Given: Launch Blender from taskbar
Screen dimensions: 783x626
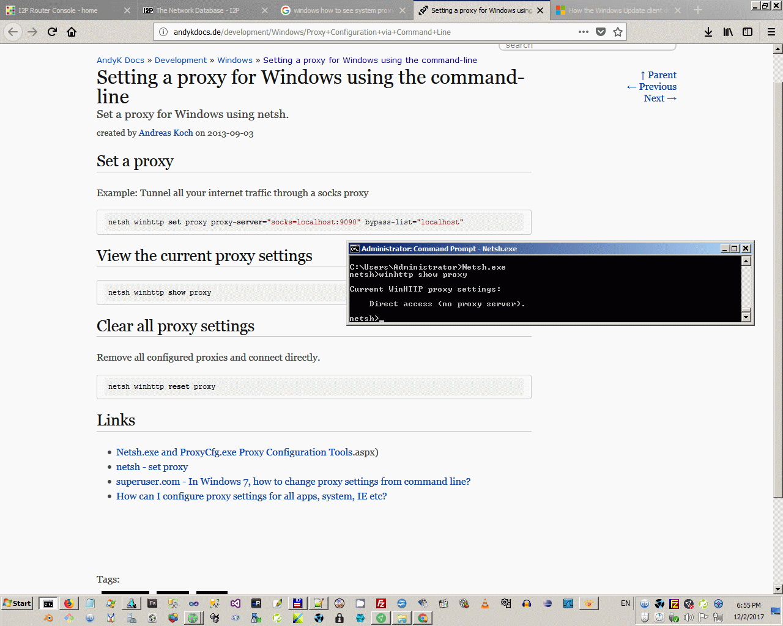Looking at the screenshot, I should (x=48, y=618).
